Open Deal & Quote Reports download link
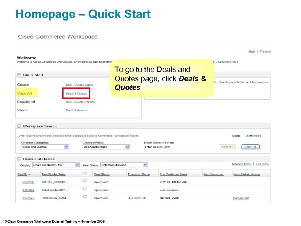Viewport: 301px width, 226px height. pyautogui.click(x=80, y=102)
